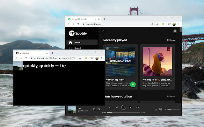Open picture-in-picture mini player icon
This screenshot has width=204, height=127.
(x=99, y=109)
